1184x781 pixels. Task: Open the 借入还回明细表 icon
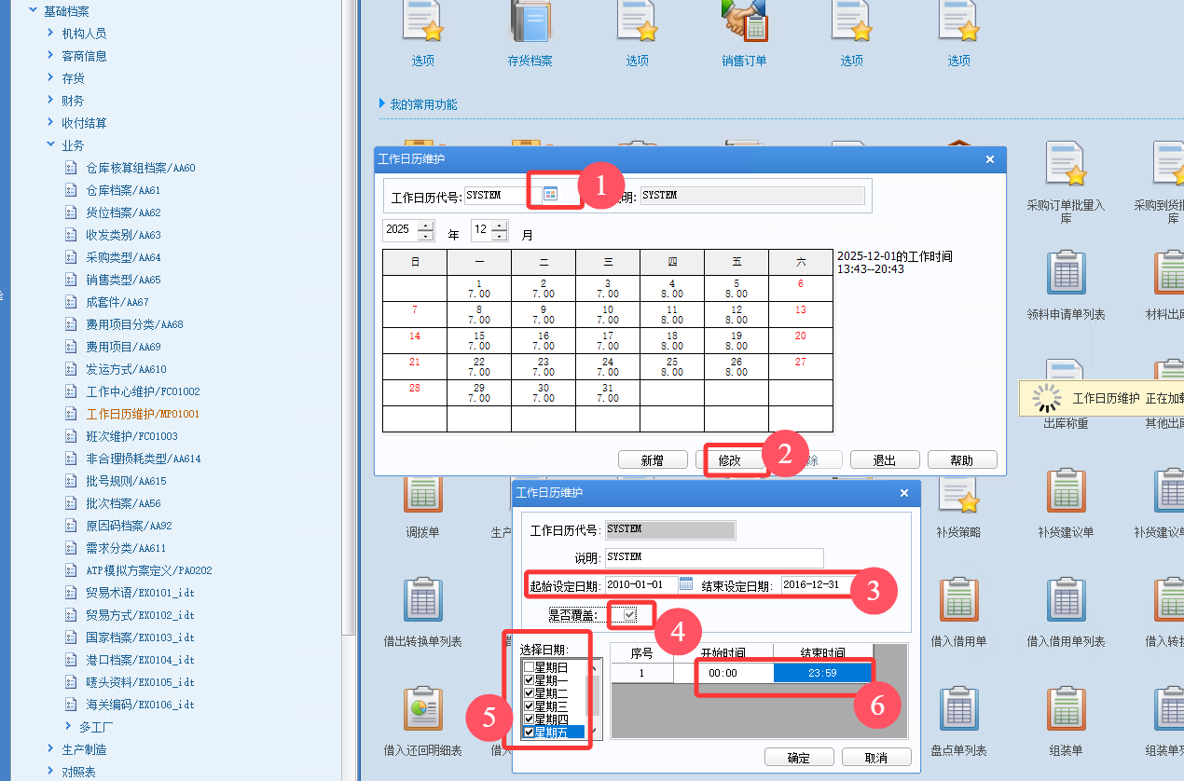[422, 709]
